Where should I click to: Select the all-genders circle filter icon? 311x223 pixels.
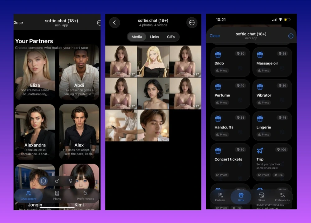tap(44, 181)
